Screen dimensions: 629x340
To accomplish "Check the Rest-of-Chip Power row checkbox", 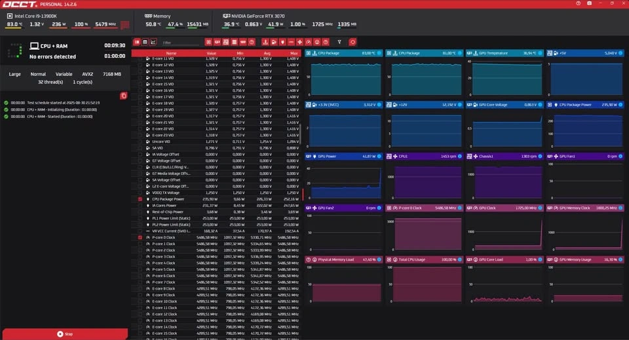I will point(140,212).
